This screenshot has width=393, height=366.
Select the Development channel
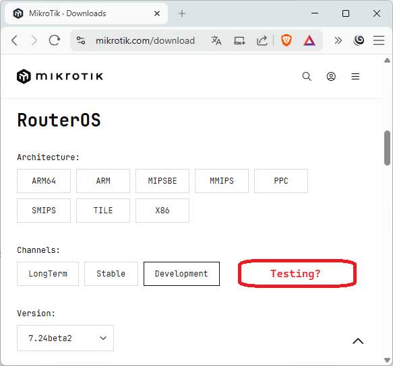pyautogui.click(x=181, y=274)
